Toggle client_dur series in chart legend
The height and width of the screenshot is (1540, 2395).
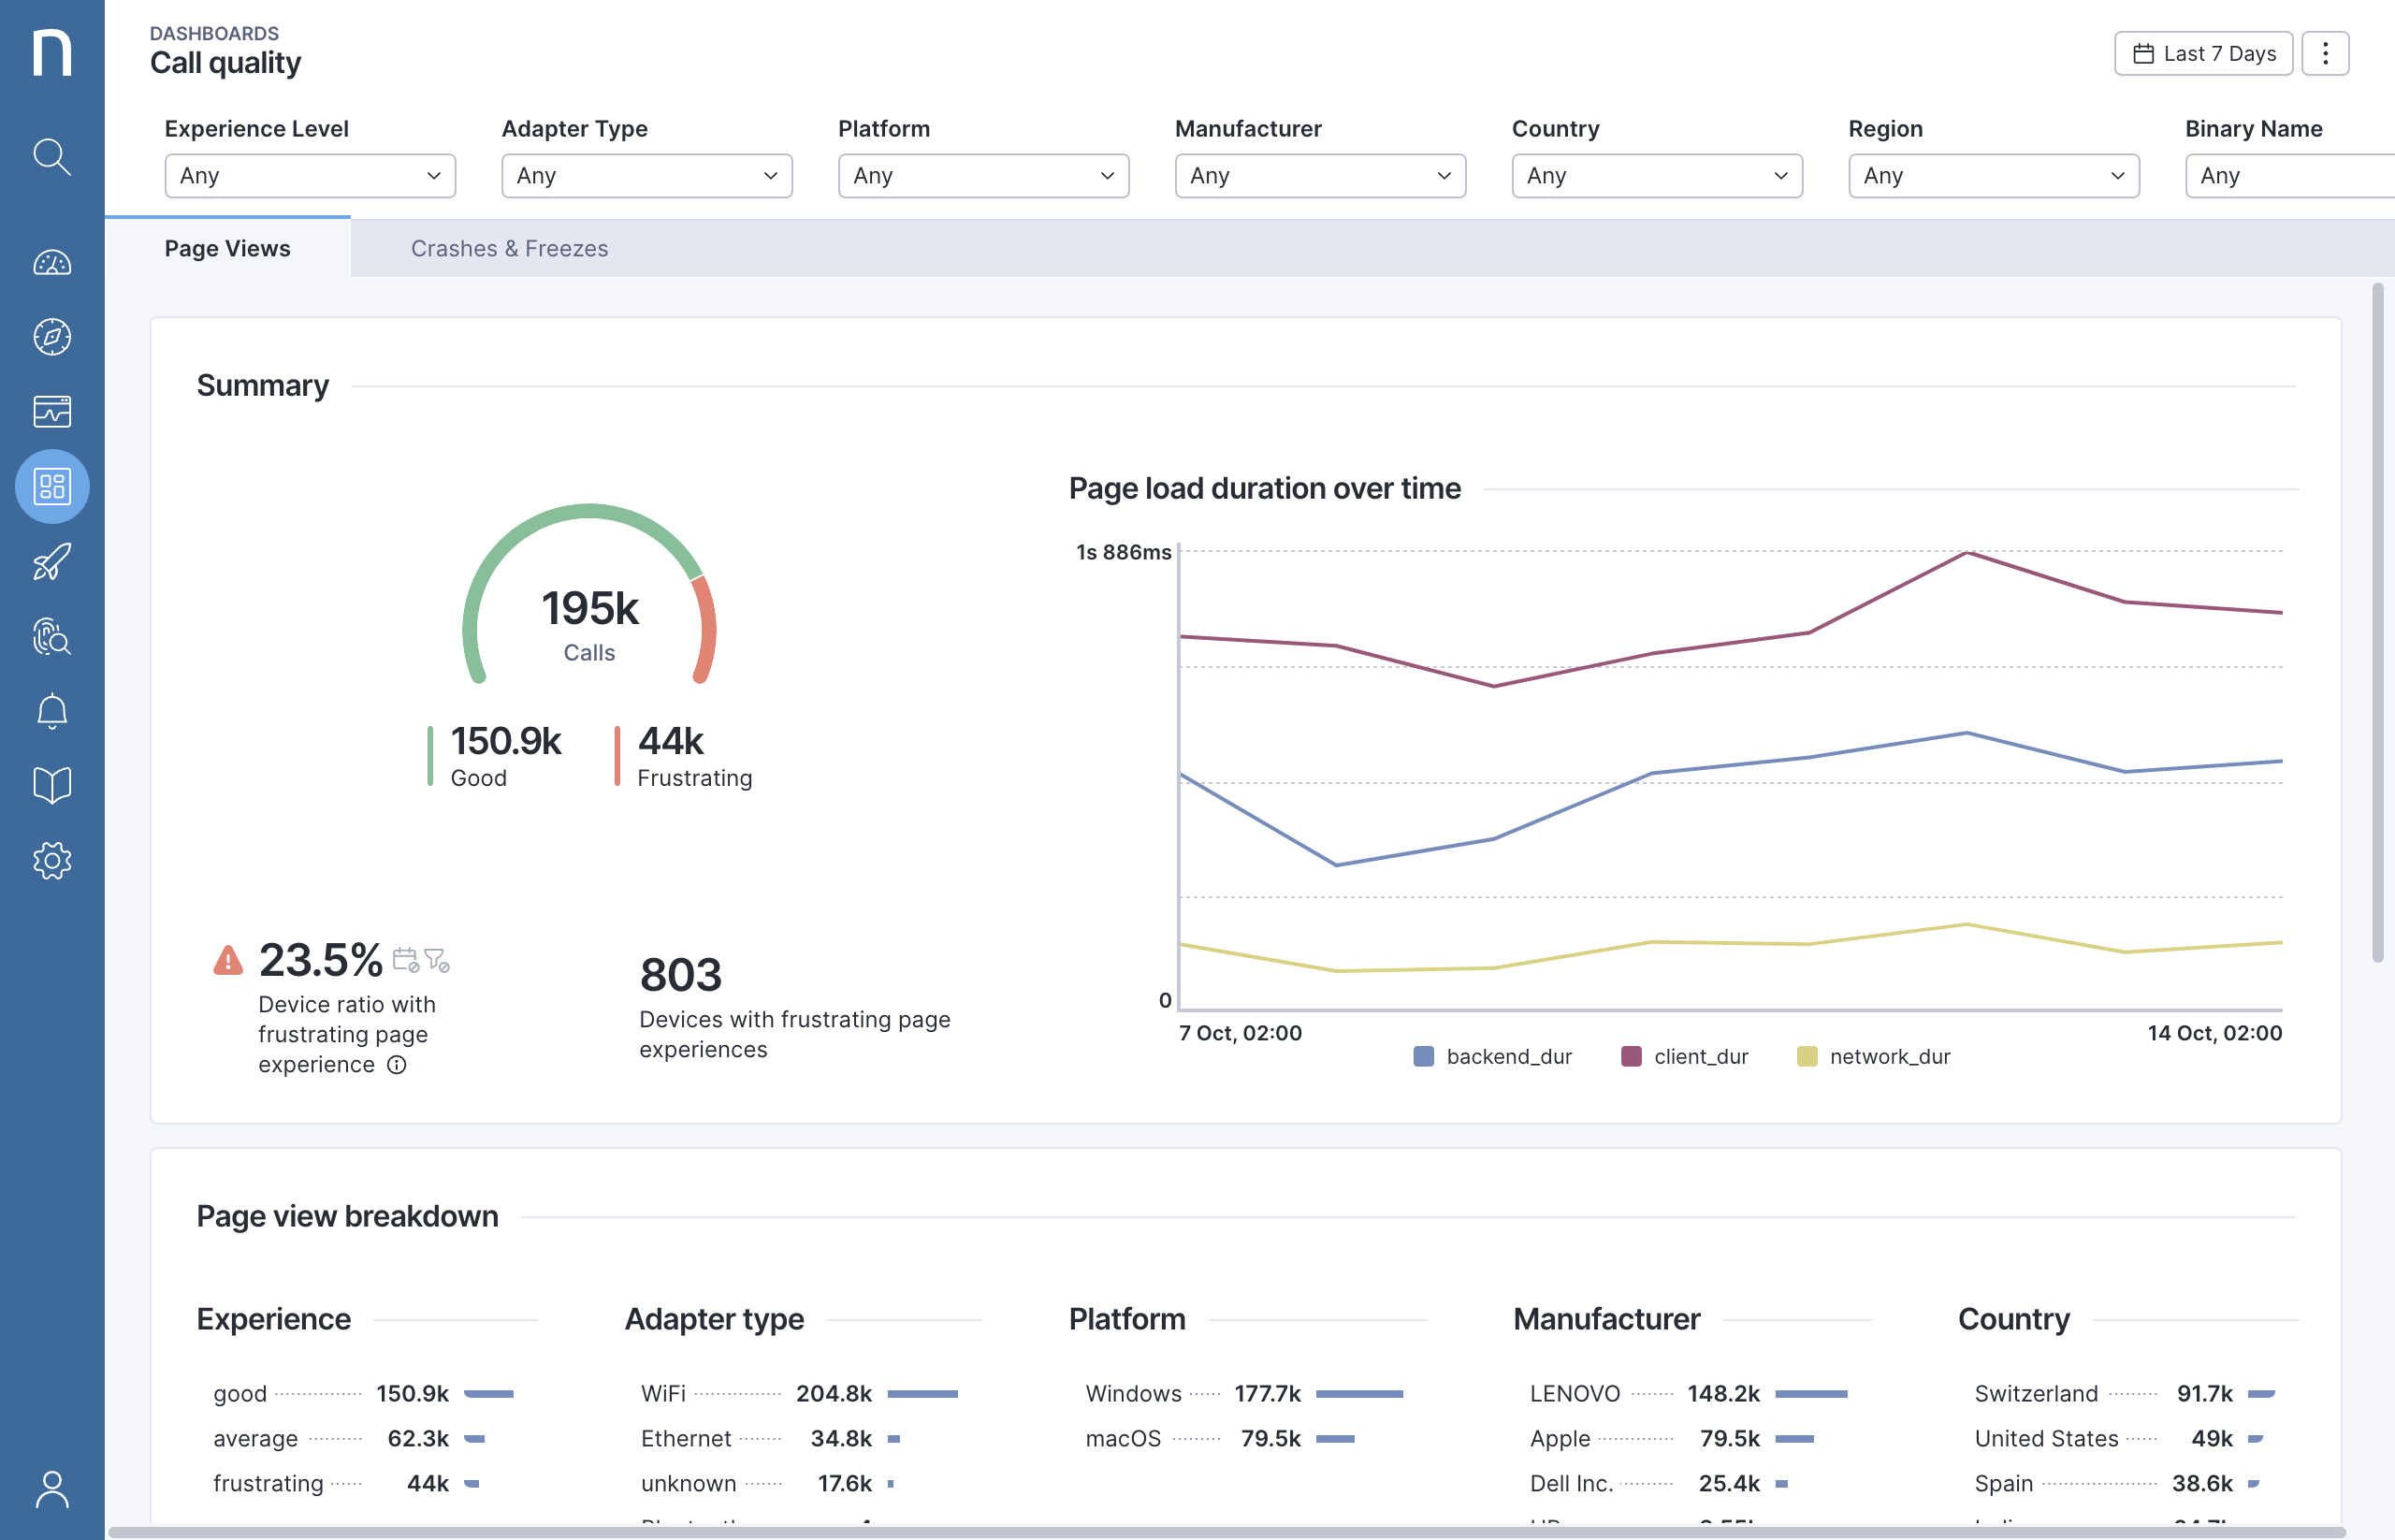(1684, 1057)
